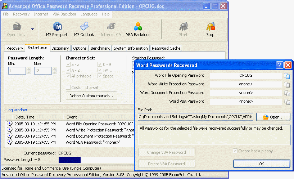Click Define Custom charset button
The height and width of the screenshot is (179, 294).
click(x=91, y=96)
